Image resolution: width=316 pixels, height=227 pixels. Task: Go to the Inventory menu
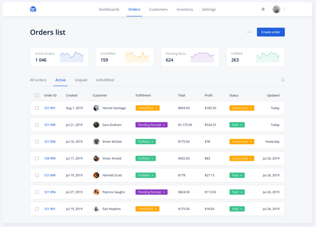click(185, 9)
